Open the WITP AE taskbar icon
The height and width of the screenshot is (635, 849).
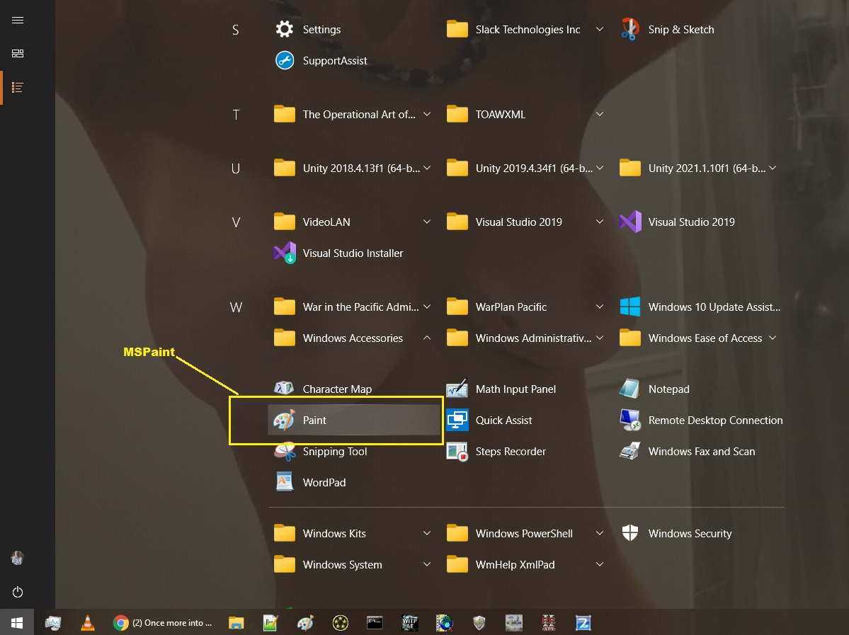pyautogui.click(x=409, y=623)
